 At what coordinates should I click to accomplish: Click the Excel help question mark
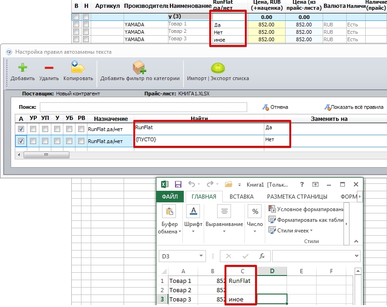click(x=302, y=184)
